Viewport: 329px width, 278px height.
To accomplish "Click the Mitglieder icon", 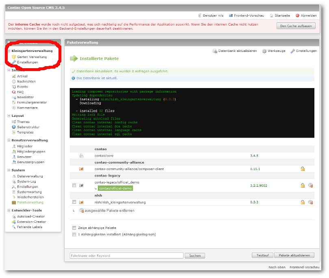I will [x=14, y=146].
